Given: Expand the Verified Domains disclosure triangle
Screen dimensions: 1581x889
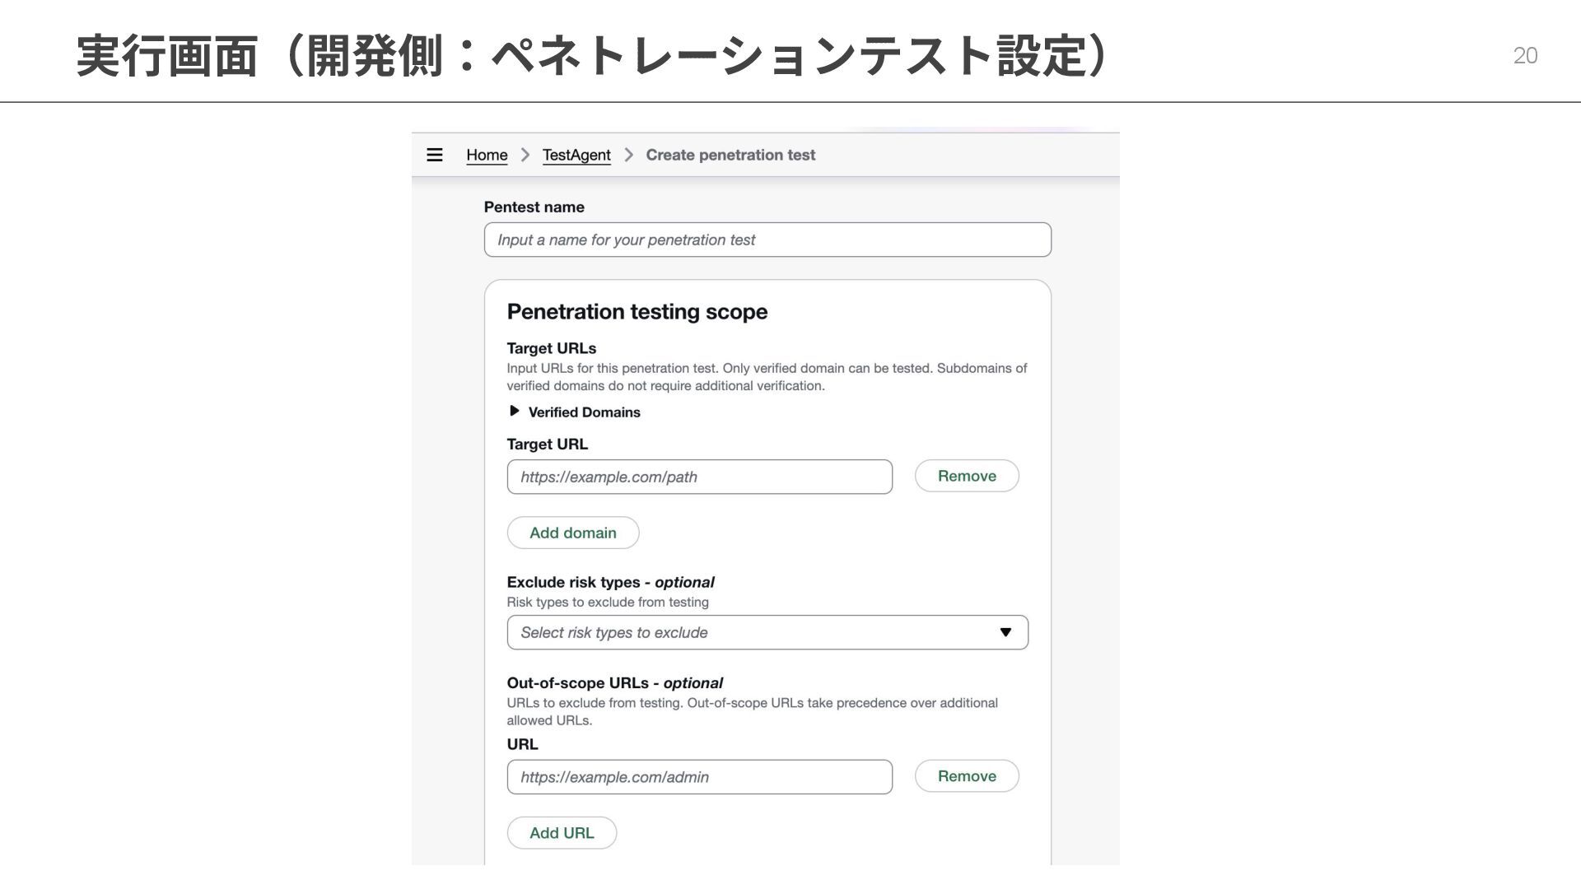Looking at the screenshot, I should click(515, 411).
